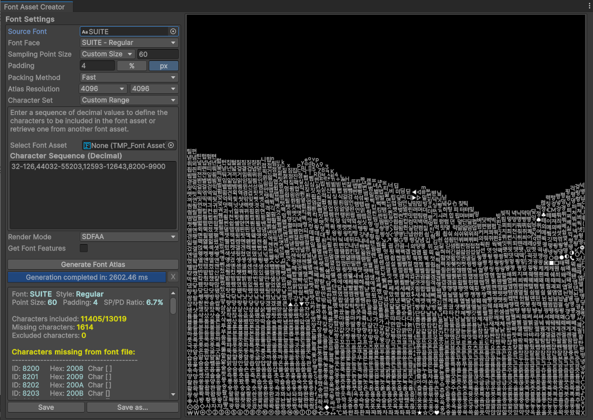Dismiss the generation progress with X button
Viewport: 593px width, 420px height.
(x=173, y=277)
